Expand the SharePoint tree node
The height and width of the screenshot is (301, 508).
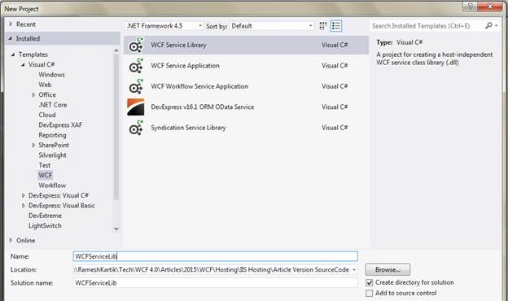pos(33,146)
